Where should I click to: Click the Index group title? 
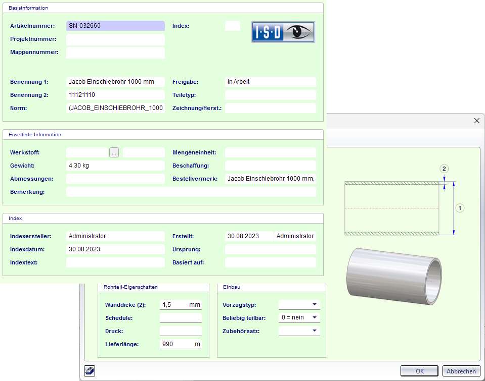point(15,219)
